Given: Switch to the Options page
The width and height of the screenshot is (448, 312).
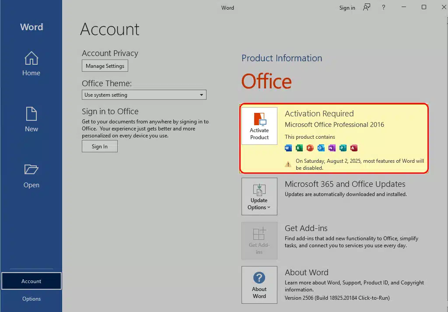Looking at the screenshot, I should (31, 299).
